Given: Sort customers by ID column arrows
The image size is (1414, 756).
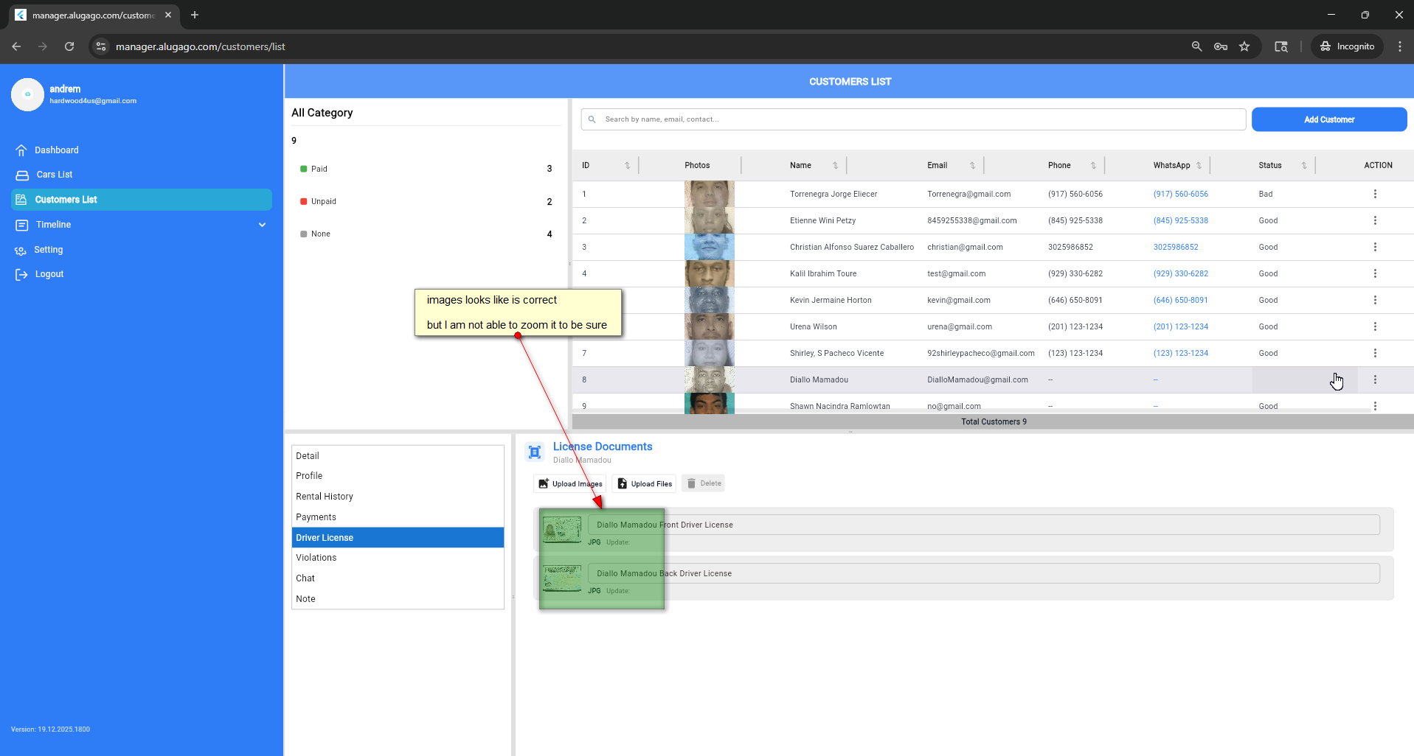Looking at the screenshot, I should tap(627, 166).
